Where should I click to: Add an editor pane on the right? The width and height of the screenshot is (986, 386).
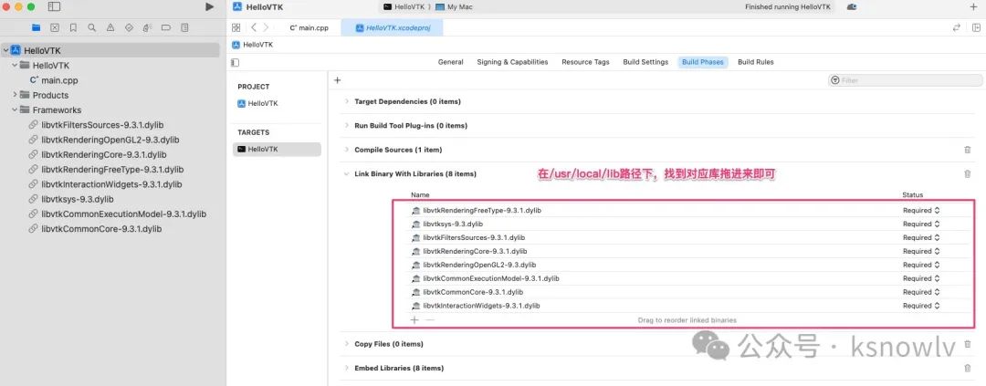(x=976, y=27)
